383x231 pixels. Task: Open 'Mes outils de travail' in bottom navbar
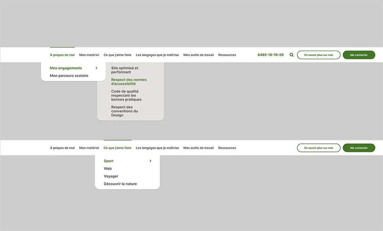[x=198, y=148]
